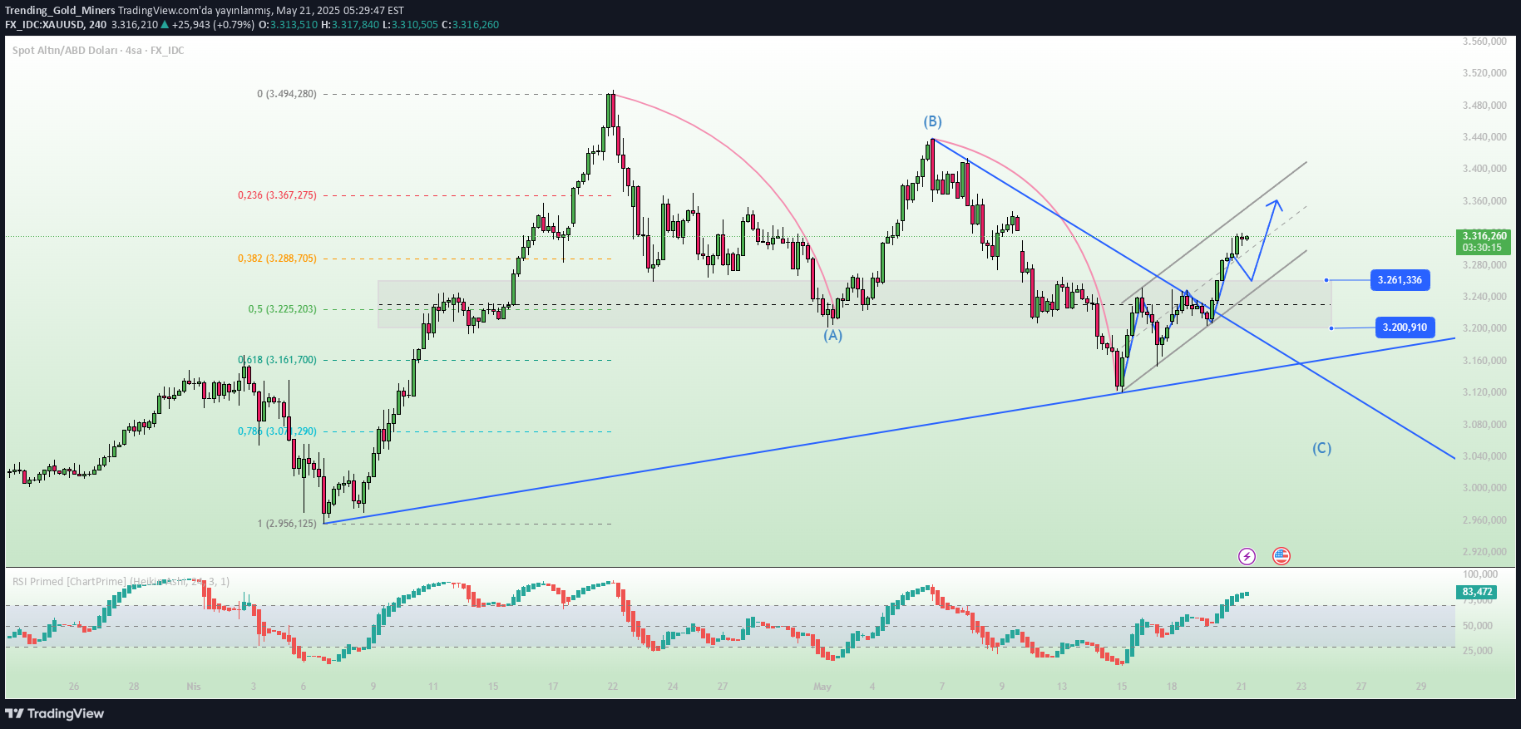
Task: Click date 28 on the time axis
Action: click(134, 687)
